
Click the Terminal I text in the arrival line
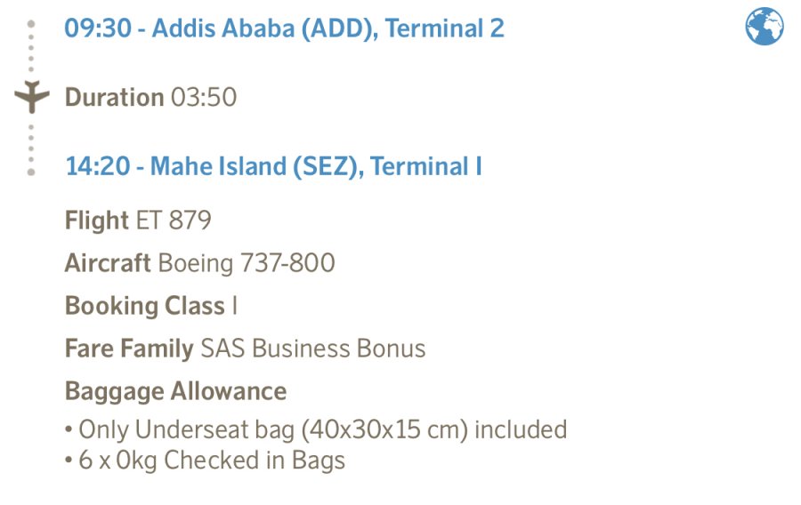pyautogui.click(x=426, y=166)
